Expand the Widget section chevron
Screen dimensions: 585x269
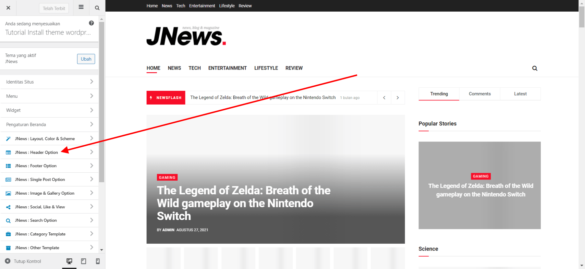pyautogui.click(x=92, y=110)
